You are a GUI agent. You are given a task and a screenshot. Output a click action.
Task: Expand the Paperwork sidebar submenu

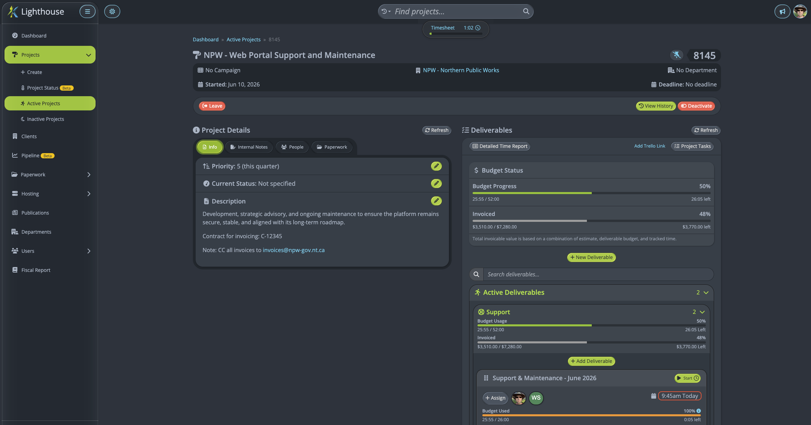coord(89,175)
